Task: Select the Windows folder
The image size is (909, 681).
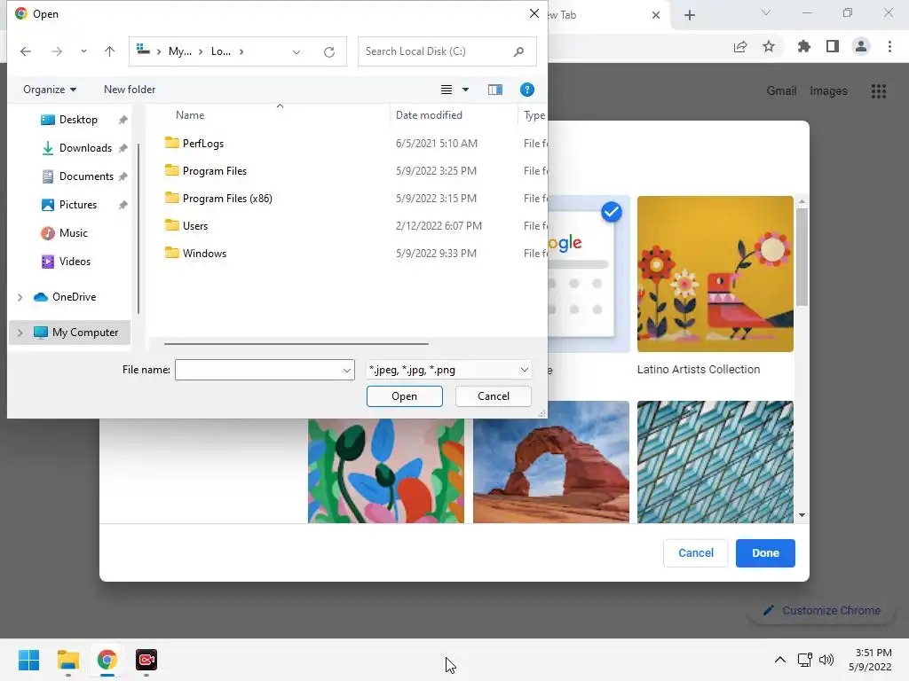Action: 204,253
